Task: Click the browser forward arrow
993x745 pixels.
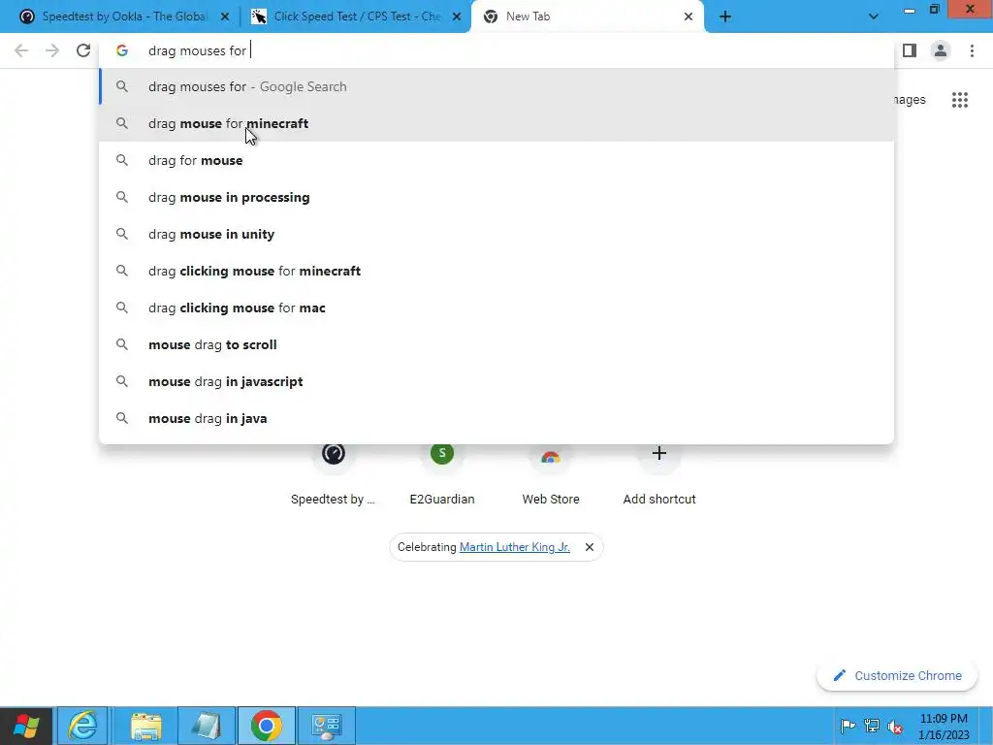Action: (x=52, y=50)
